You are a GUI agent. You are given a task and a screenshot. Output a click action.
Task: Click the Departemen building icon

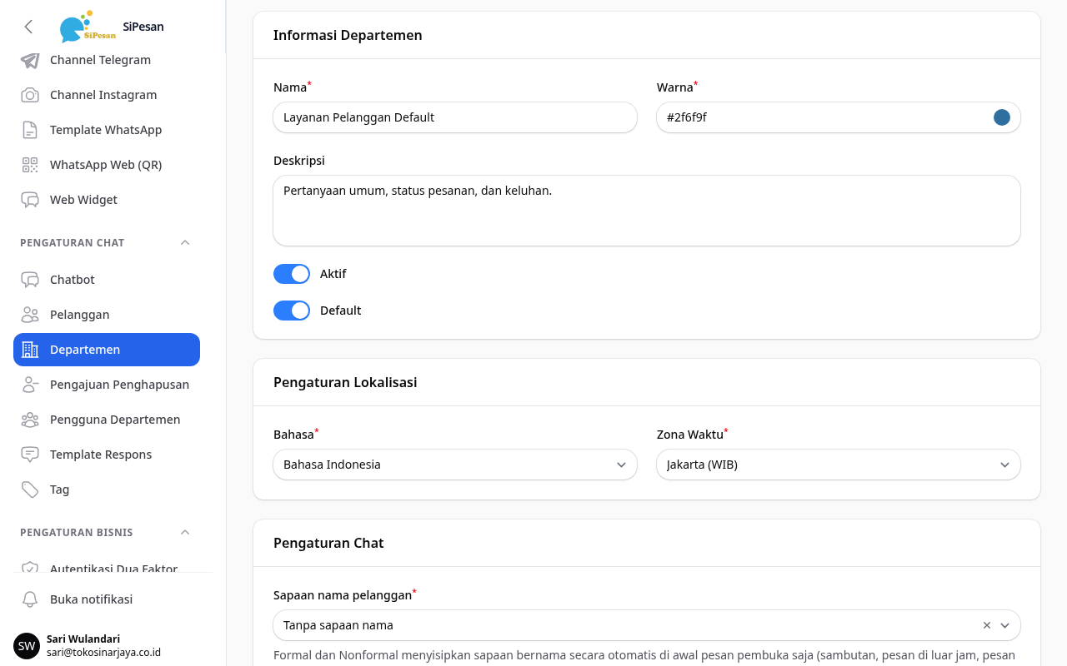tap(30, 350)
